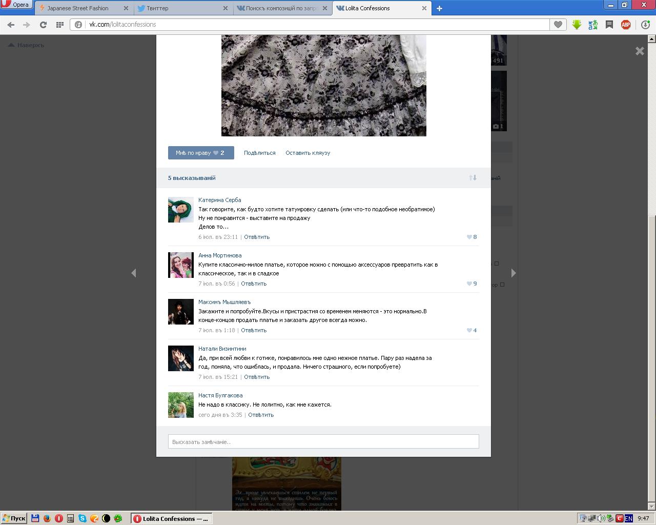
Task: Click the green download arrow extension icon
Action: tap(577, 25)
